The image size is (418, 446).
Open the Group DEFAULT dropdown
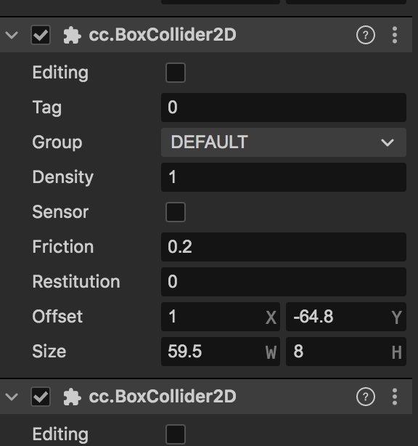[x=284, y=142]
